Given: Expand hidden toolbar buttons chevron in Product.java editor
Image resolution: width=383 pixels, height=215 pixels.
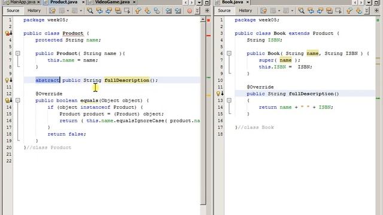Looking at the screenshot, I should (x=197, y=11).
